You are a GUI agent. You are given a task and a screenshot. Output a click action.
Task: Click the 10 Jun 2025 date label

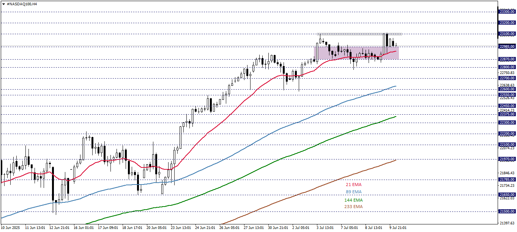point(10,228)
